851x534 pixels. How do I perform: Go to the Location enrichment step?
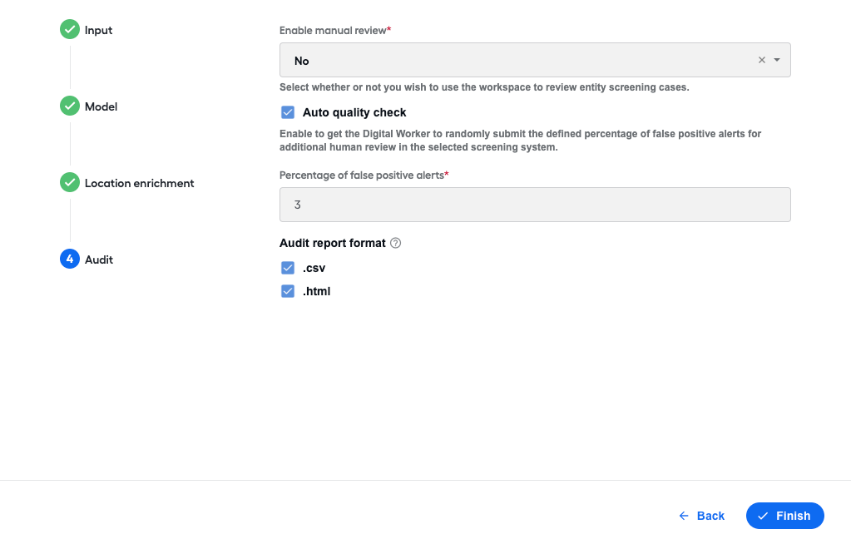139,184
